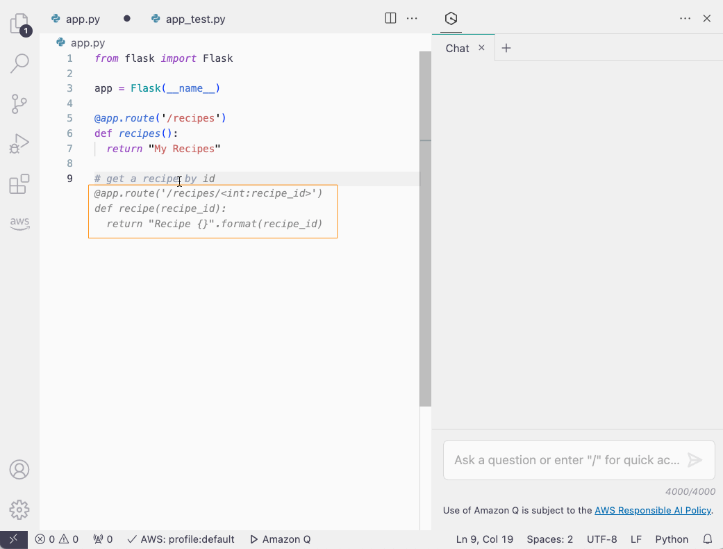Click the send message arrow in chat

pyautogui.click(x=695, y=459)
